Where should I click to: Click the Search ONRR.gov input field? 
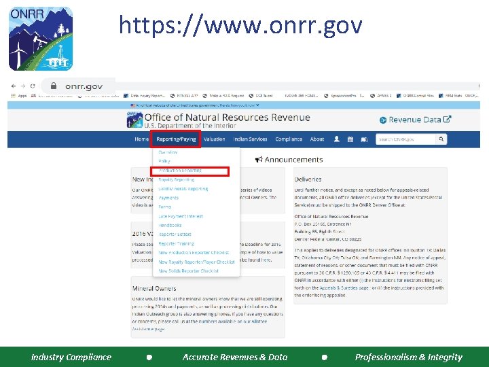click(x=405, y=139)
